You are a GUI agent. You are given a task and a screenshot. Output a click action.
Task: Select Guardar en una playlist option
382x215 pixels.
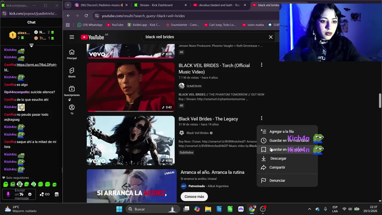(287, 149)
